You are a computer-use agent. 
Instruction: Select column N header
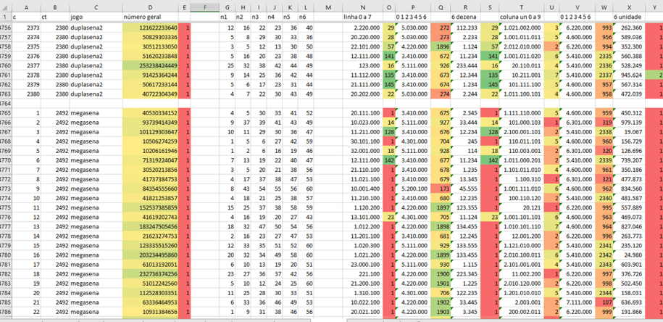(362, 7)
